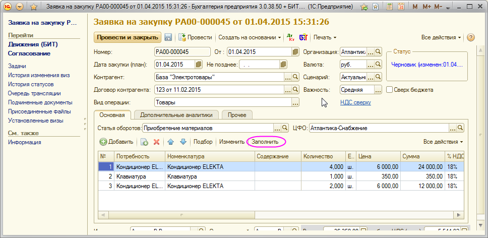Click the Номер input field
Image resolution: width=488 pixels, height=238 pixels.
point(182,51)
